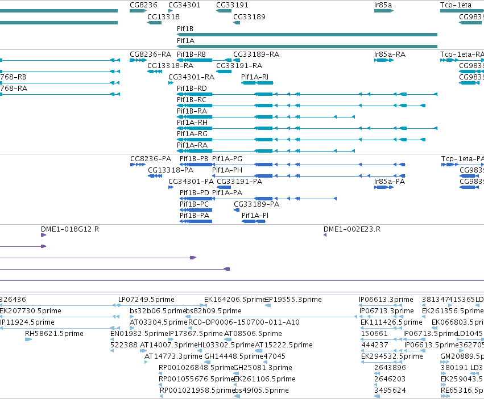The image size is (484, 399).
Task: Open protein Pif1B-PA
Action: (x=195, y=216)
